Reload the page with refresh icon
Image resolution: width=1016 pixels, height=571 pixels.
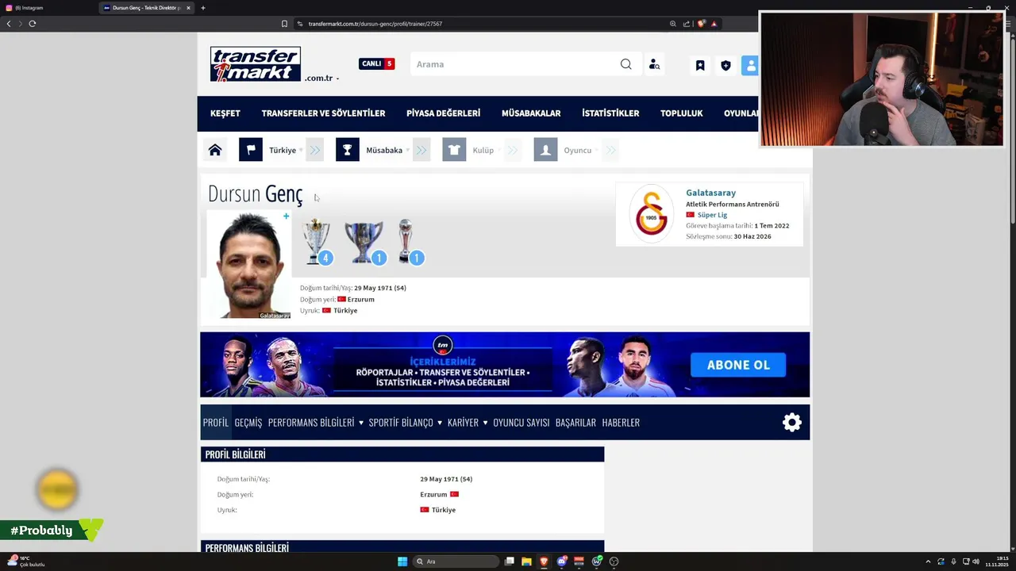(33, 24)
